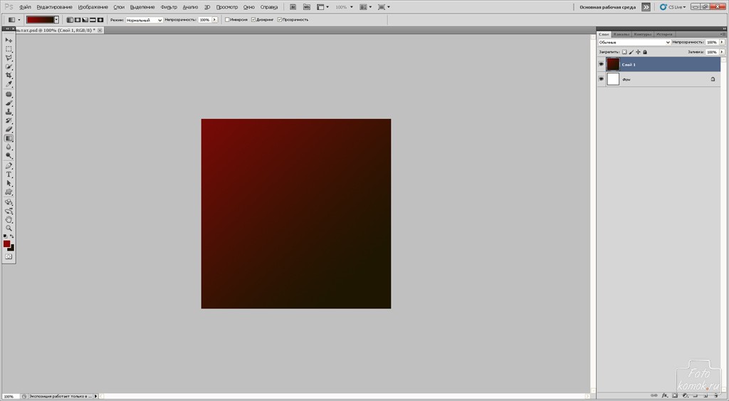The height and width of the screenshot is (401, 729).
Task: Select the Path Selection tool
Action: (x=9, y=184)
